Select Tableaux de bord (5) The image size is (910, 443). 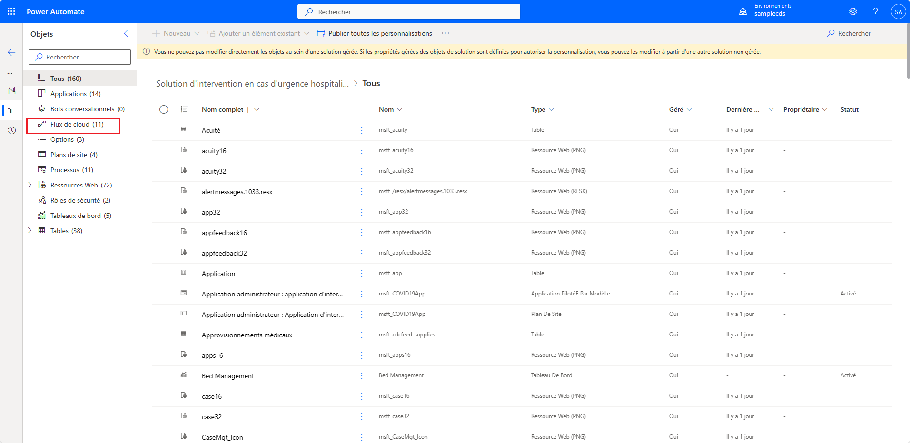coord(79,216)
